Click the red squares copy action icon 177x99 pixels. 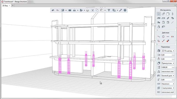[x=168, y=41]
